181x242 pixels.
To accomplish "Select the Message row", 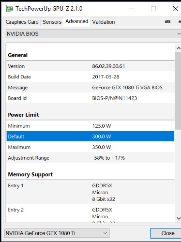I will click(x=90, y=88).
